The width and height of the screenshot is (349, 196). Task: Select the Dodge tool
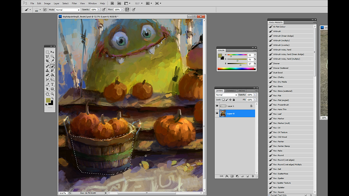[x=52, y=79]
